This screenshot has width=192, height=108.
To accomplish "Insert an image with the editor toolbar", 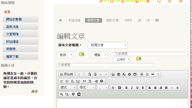I will (x=113, y=74).
